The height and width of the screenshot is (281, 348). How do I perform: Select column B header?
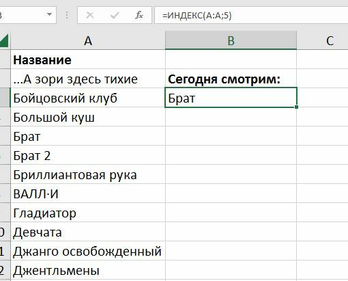click(231, 40)
